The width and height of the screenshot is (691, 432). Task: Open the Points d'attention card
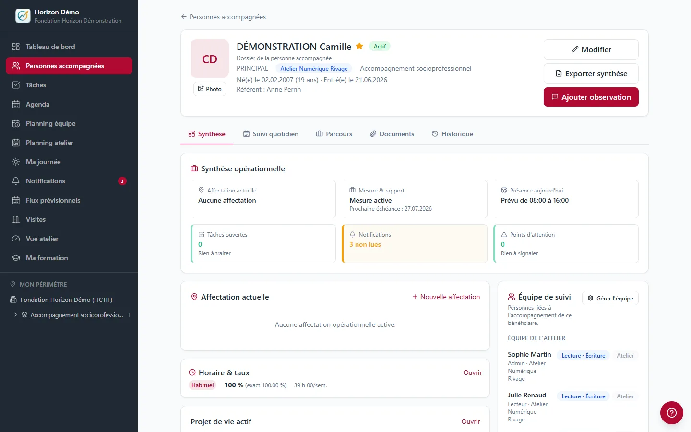(566, 243)
